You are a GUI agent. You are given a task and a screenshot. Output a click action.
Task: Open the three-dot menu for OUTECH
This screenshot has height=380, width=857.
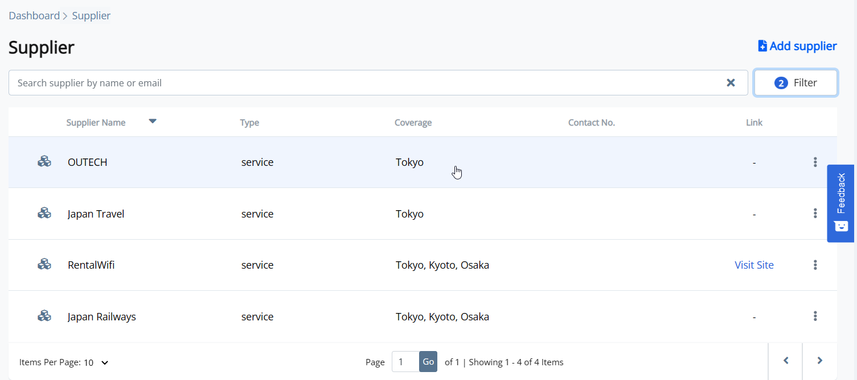click(x=815, y=162)
